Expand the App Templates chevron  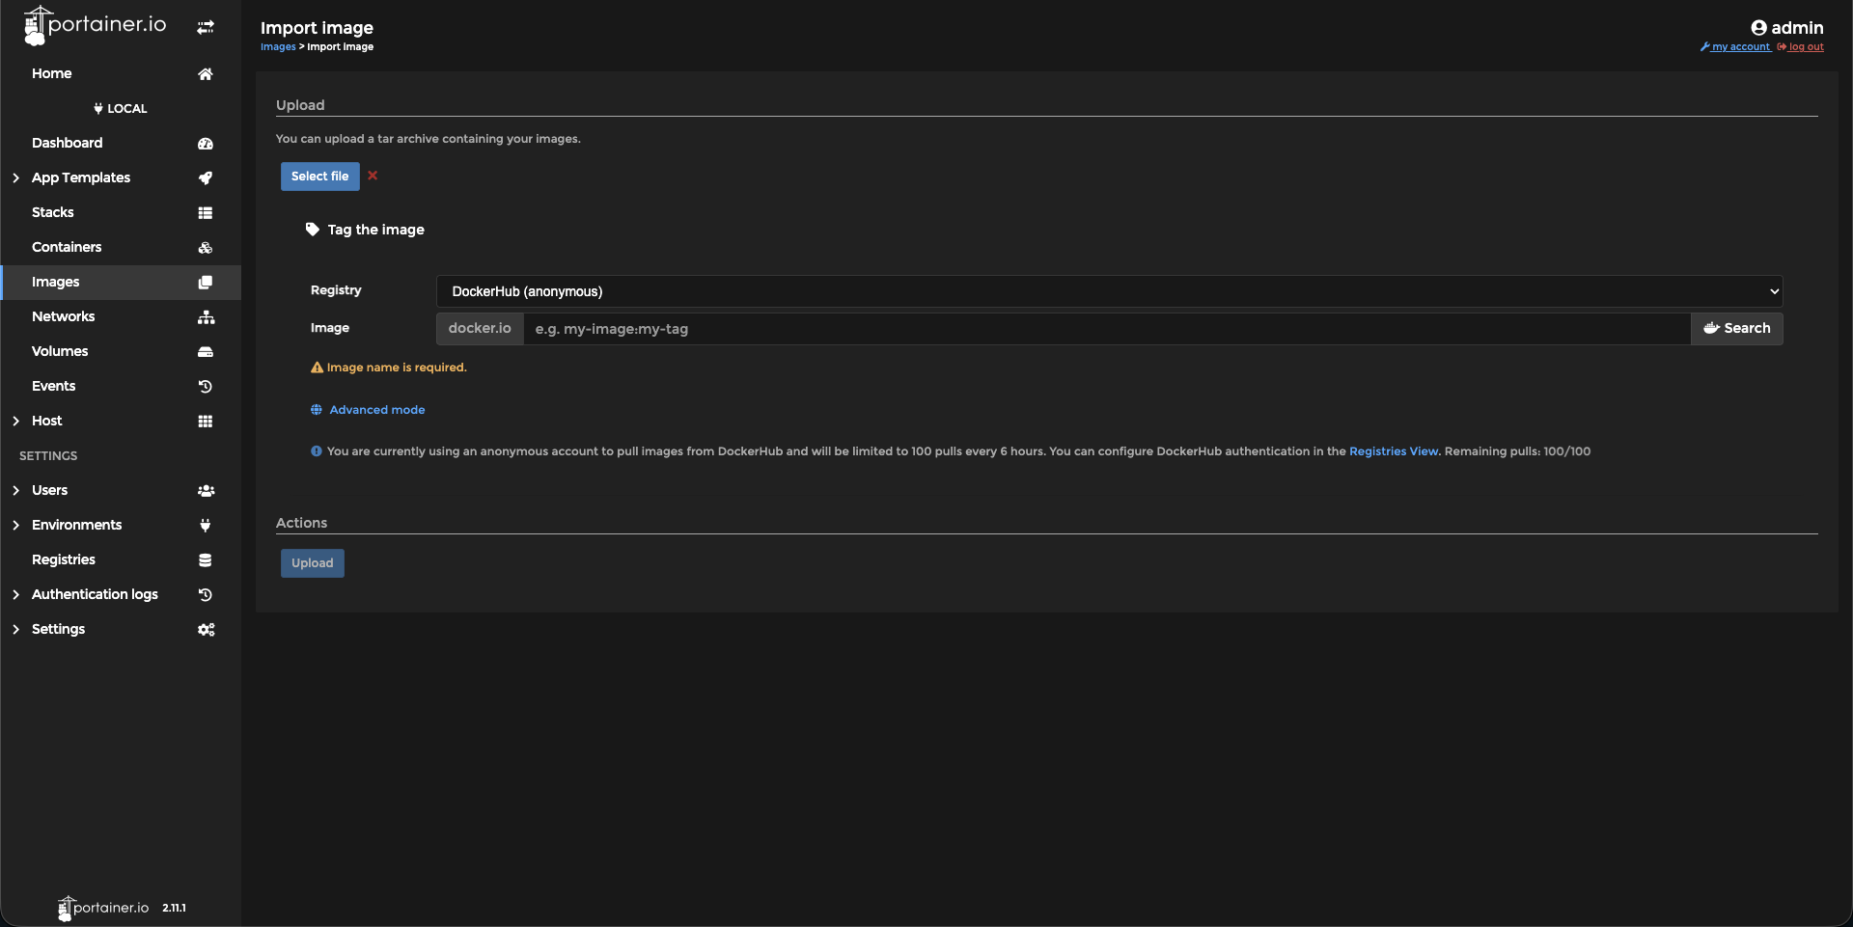click(15, 178)
